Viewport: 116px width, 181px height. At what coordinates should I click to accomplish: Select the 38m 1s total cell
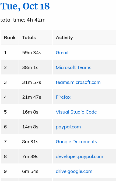36,67
